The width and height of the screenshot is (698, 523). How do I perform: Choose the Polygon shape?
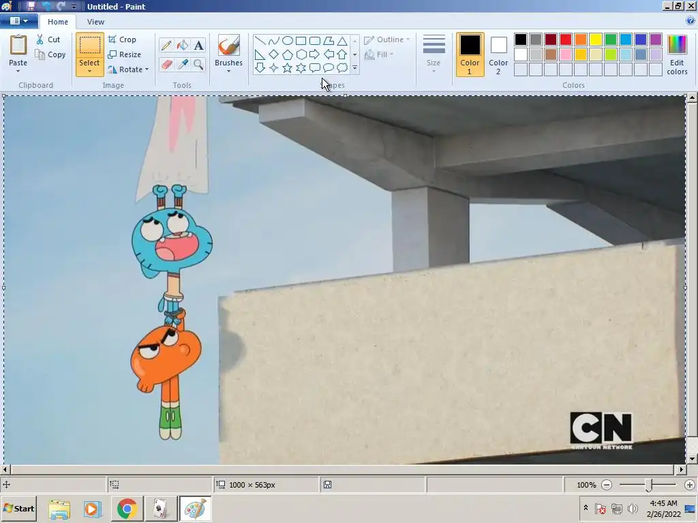(329, 41)
